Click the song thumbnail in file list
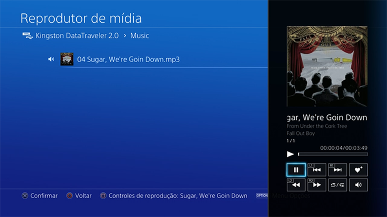 [x=67, y=59]
